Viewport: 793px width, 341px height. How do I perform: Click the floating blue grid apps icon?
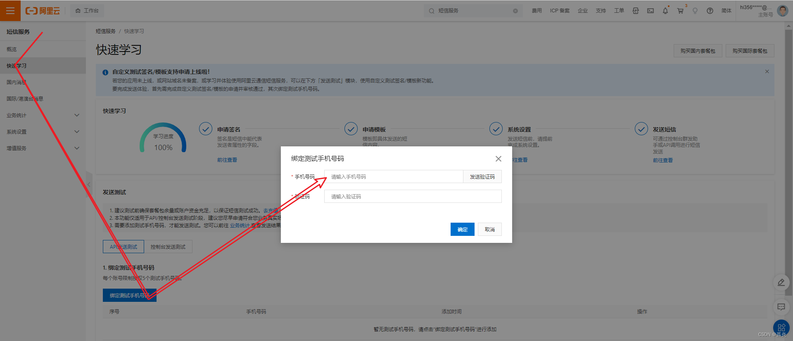click(x=781, y=328)
